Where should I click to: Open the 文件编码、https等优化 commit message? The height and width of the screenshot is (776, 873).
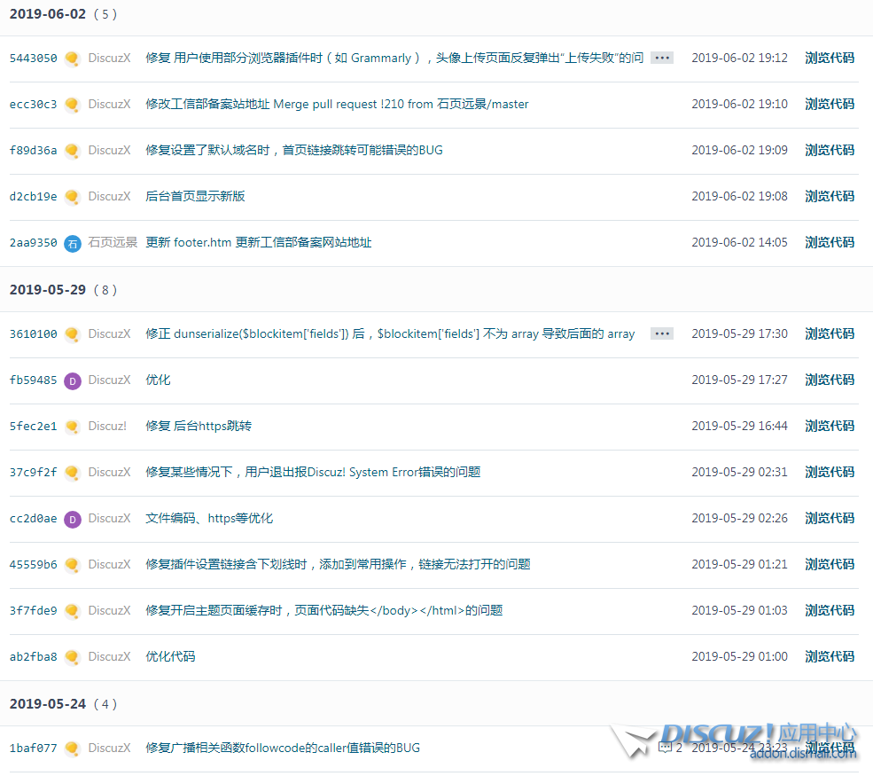209,518
